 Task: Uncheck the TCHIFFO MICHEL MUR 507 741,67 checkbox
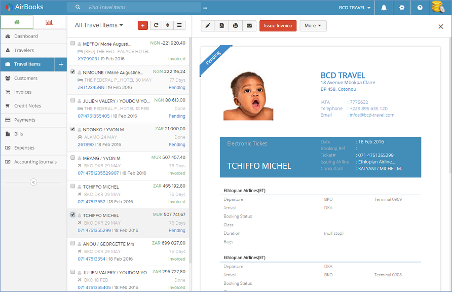tap(72, 215)
